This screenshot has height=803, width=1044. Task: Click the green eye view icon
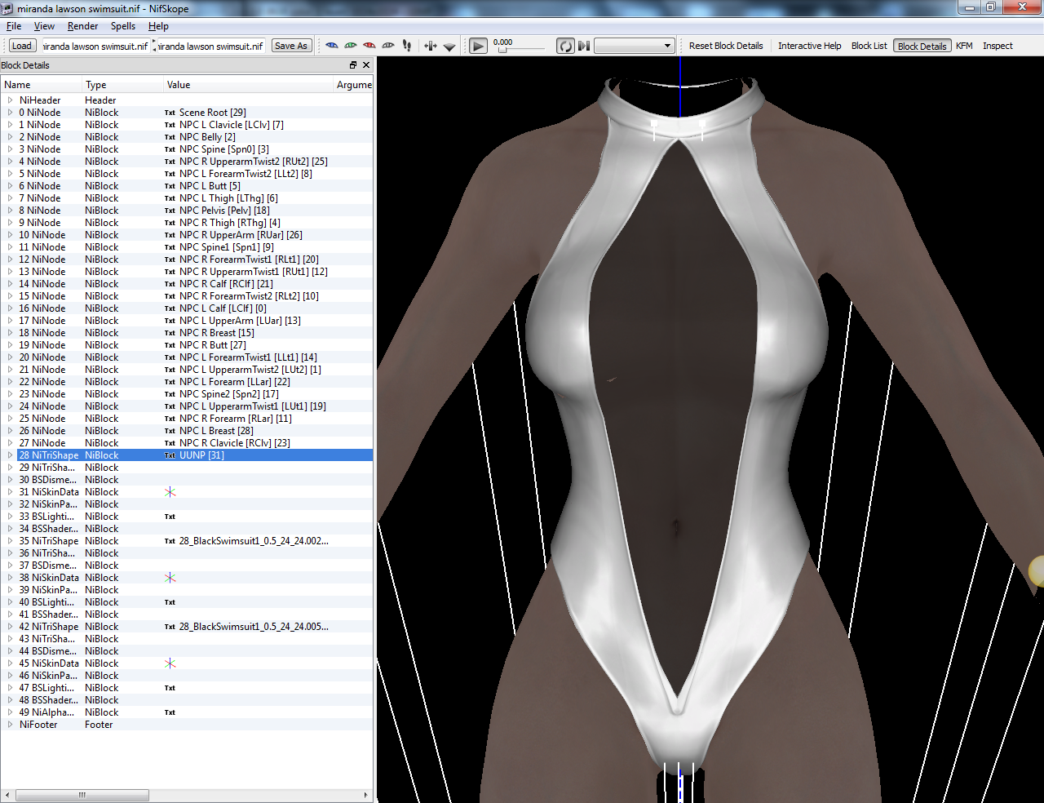pos(351,46)
